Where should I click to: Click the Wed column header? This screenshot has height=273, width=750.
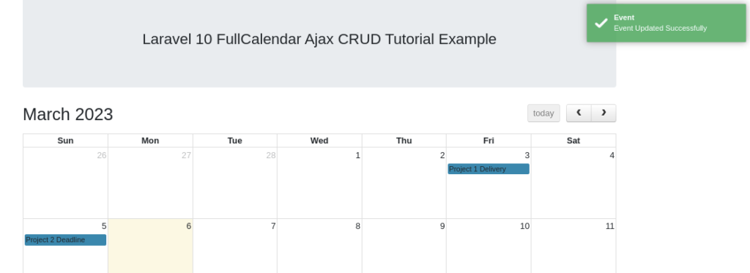[x=319, y=141]
